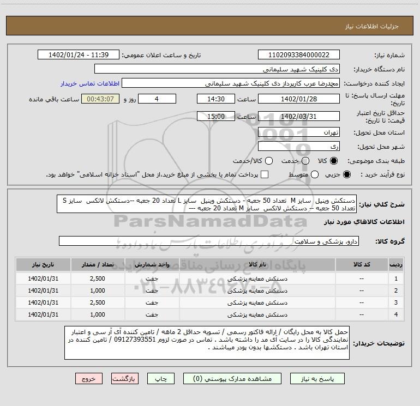This screenshot has width=420, height=406.
Task: Click the چاپ print button
Action: click(x=161, y=379)
